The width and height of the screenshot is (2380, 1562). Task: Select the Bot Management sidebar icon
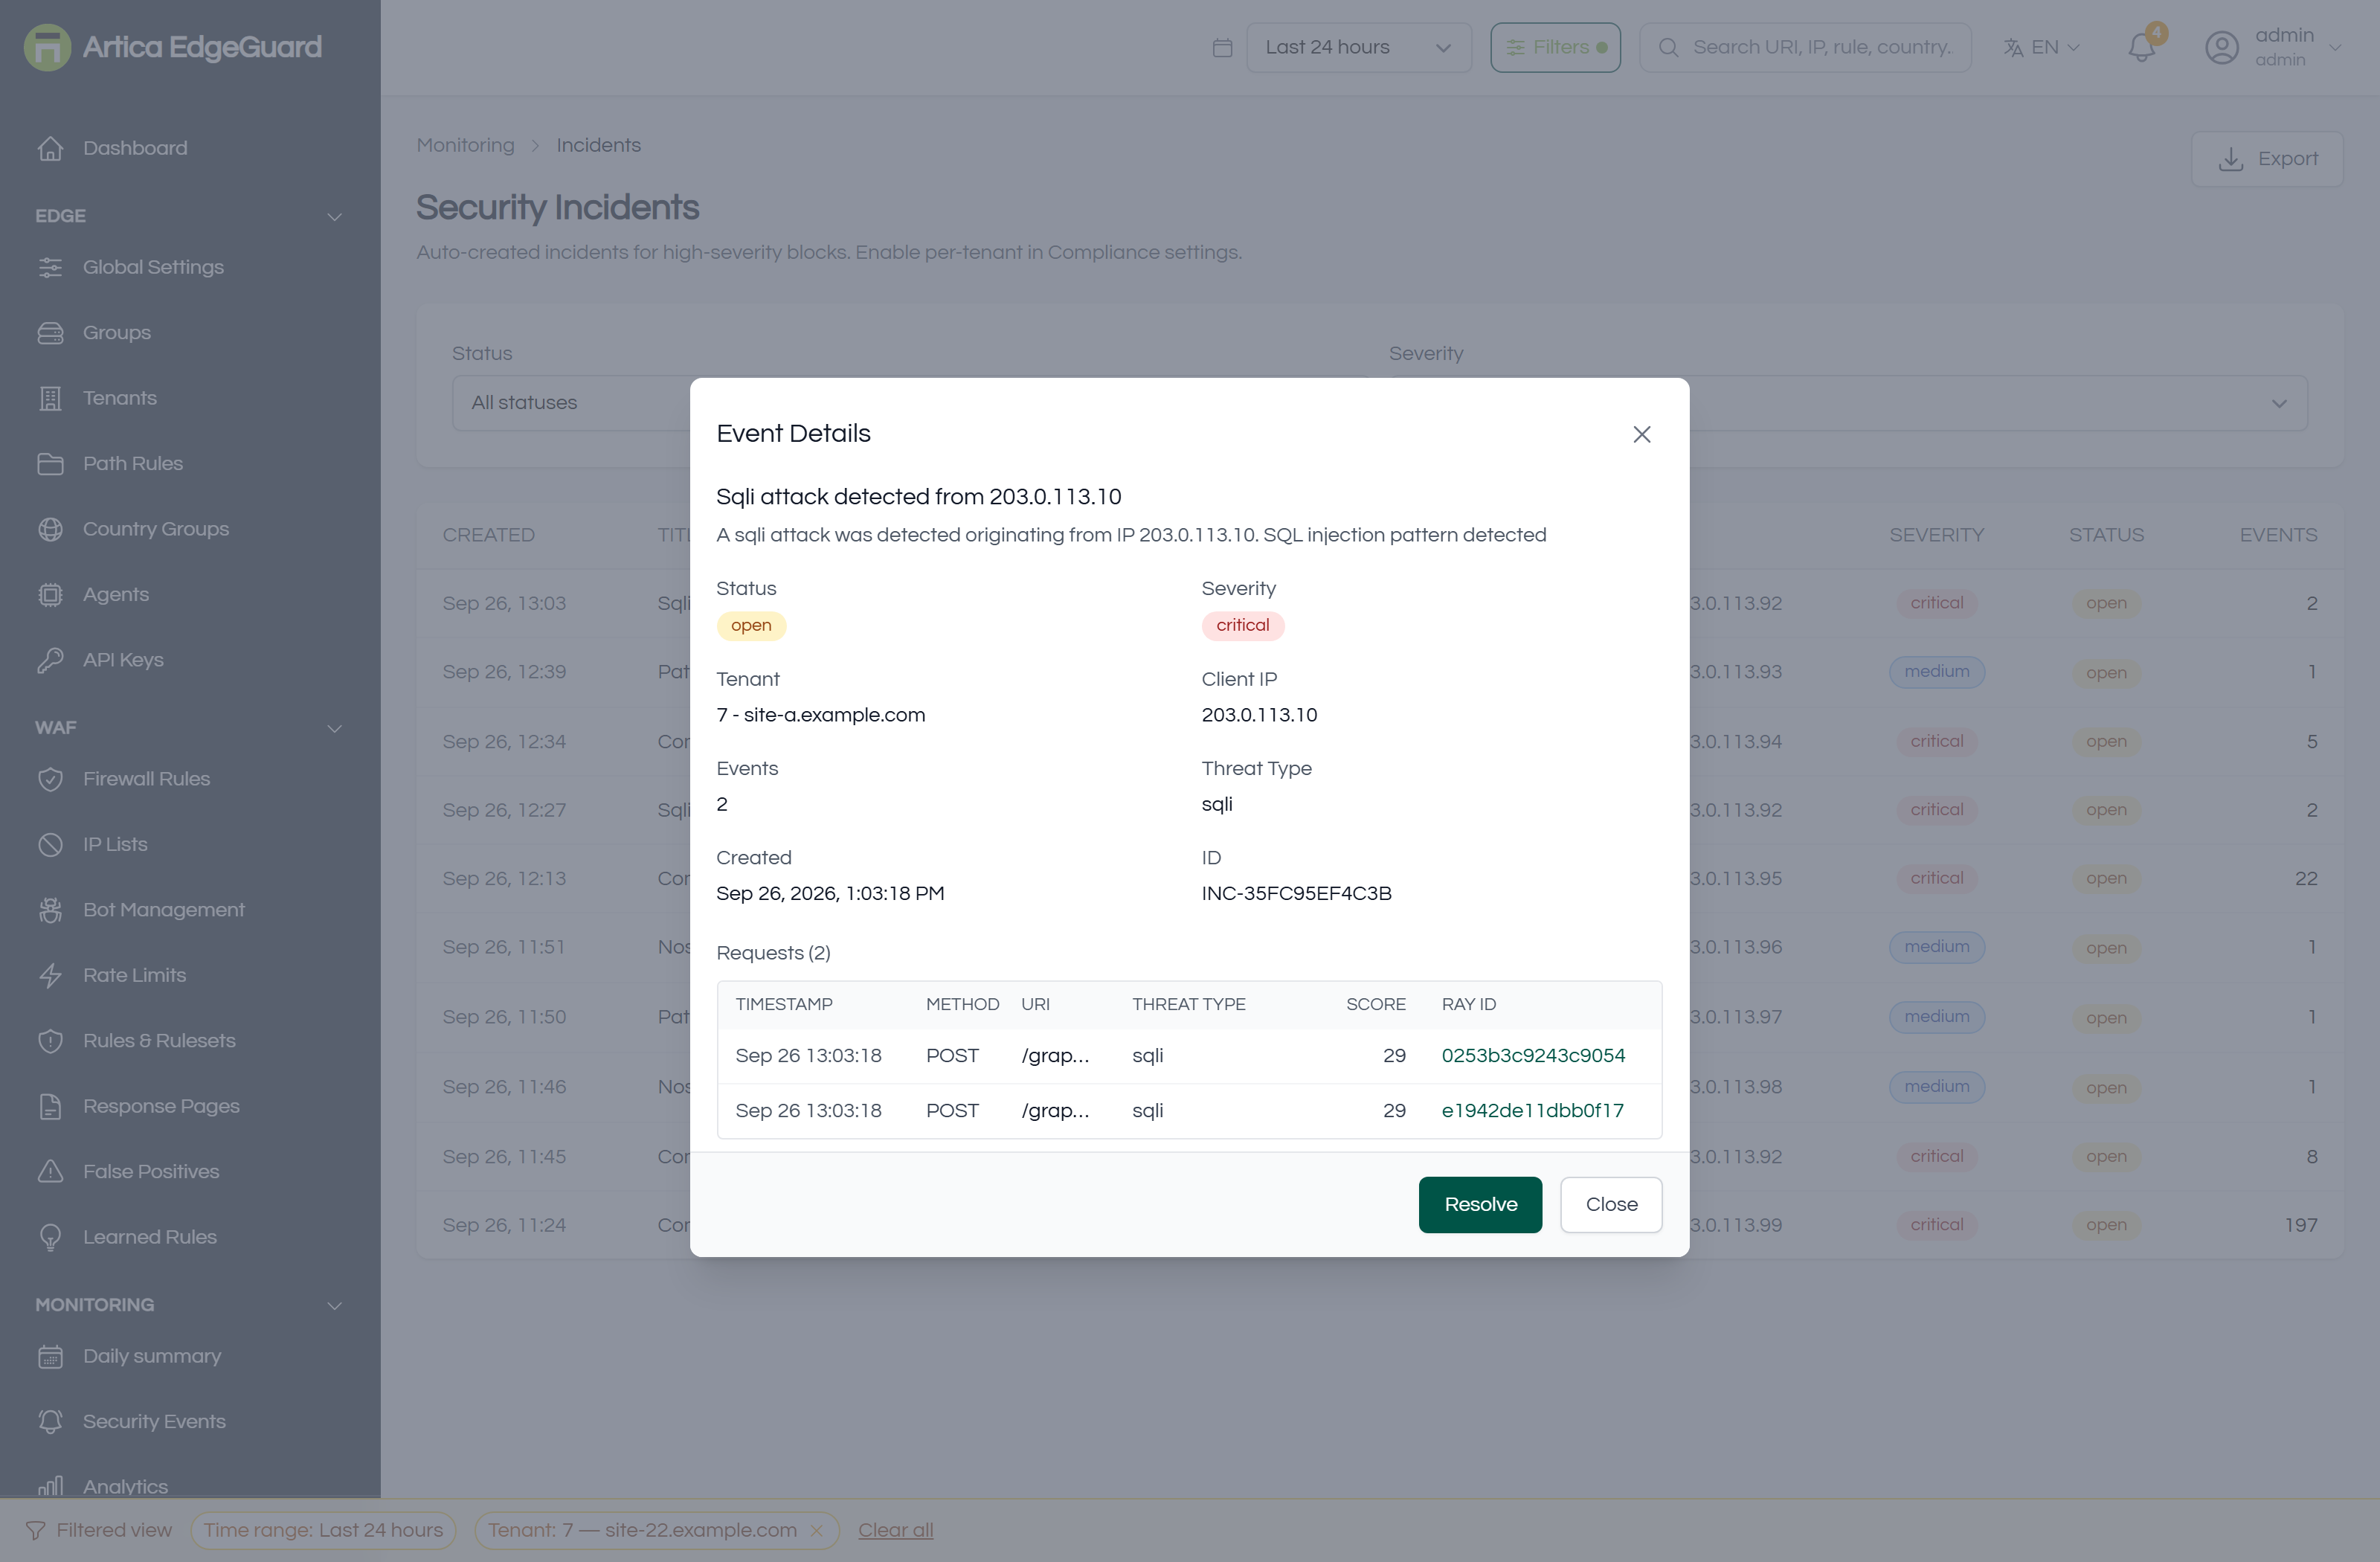point(50,910)
